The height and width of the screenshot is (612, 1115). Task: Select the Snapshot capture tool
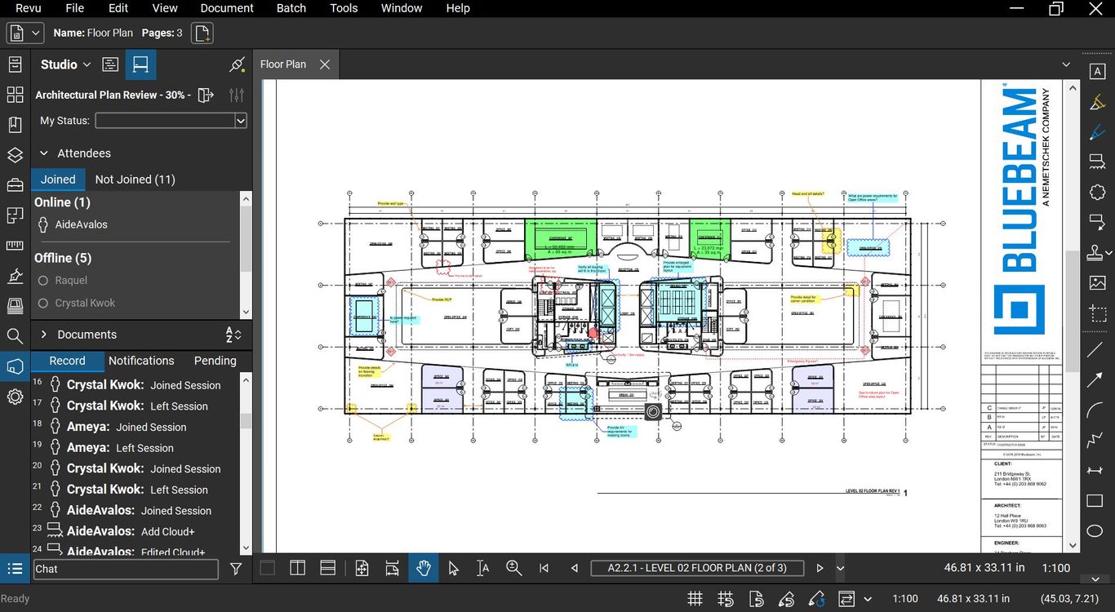pyautogui.click(x=1097, y=314)
